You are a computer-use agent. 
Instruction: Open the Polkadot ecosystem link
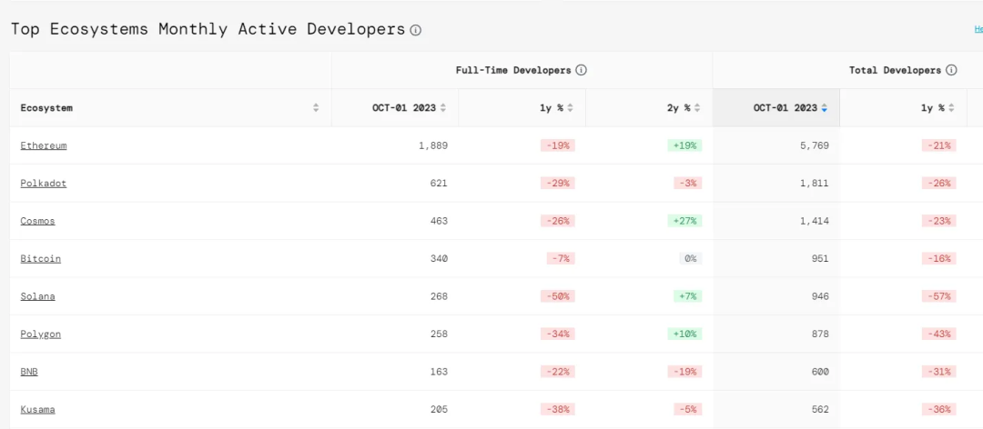(x=44, y=183)
